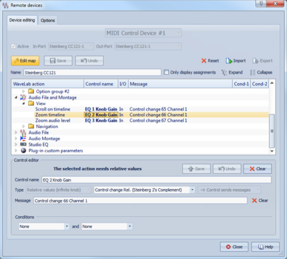287x259 pixels.
Task: Select the Zoom timeline action
Action: click(x=50, y=115)
